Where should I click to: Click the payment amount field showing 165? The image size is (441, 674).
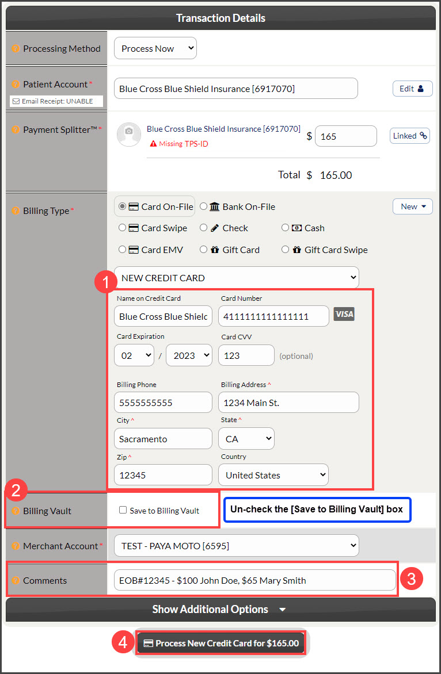tap(346, 136)
